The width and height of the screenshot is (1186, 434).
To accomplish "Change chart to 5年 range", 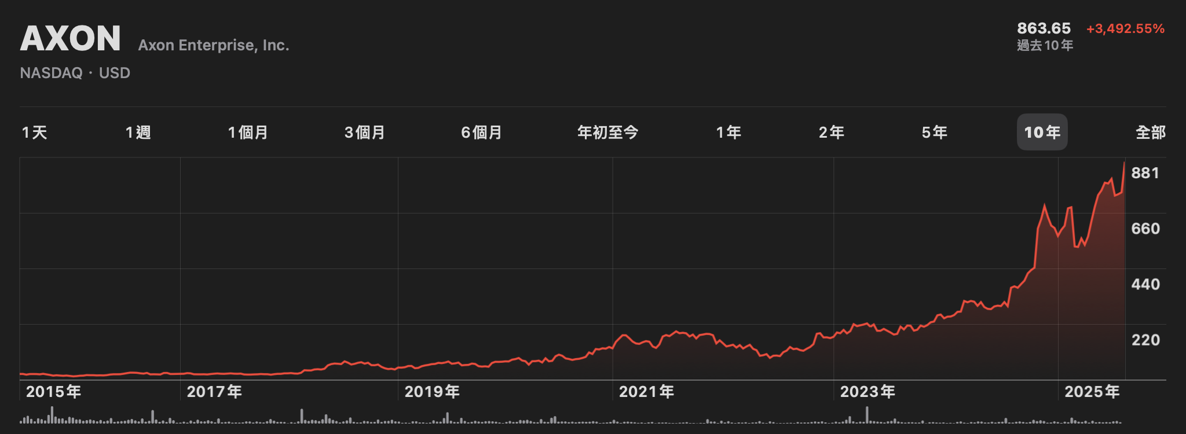I will (934, 133).
